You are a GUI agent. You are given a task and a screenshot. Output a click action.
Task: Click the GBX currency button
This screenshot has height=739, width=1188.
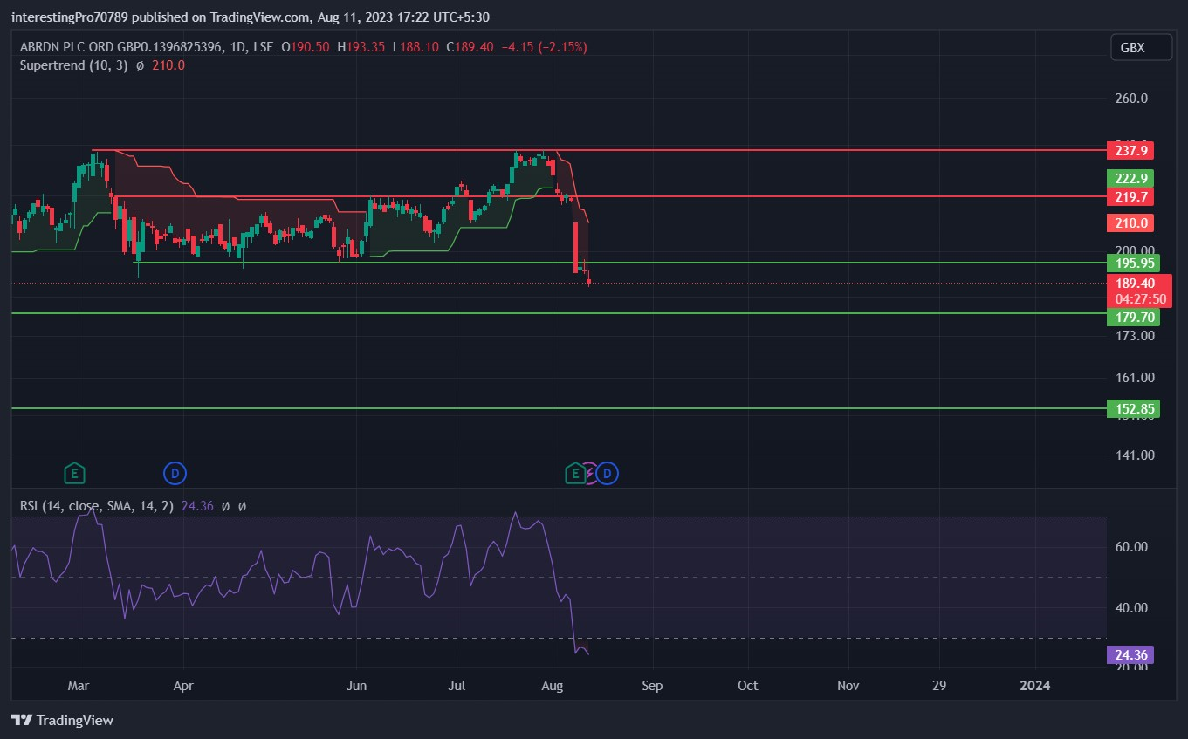1140,48
